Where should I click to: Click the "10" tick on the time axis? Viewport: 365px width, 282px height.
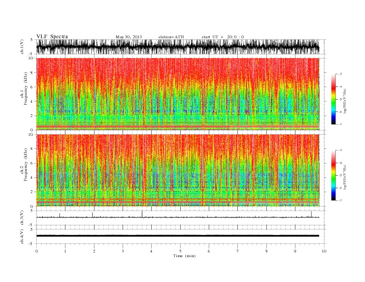[x=324, y=251]
